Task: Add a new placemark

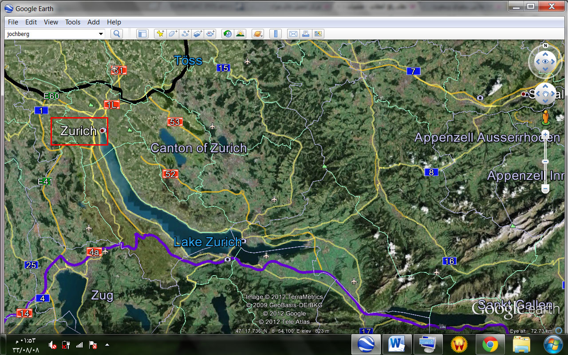Action: pyautogui.click(x=160, y=34)
